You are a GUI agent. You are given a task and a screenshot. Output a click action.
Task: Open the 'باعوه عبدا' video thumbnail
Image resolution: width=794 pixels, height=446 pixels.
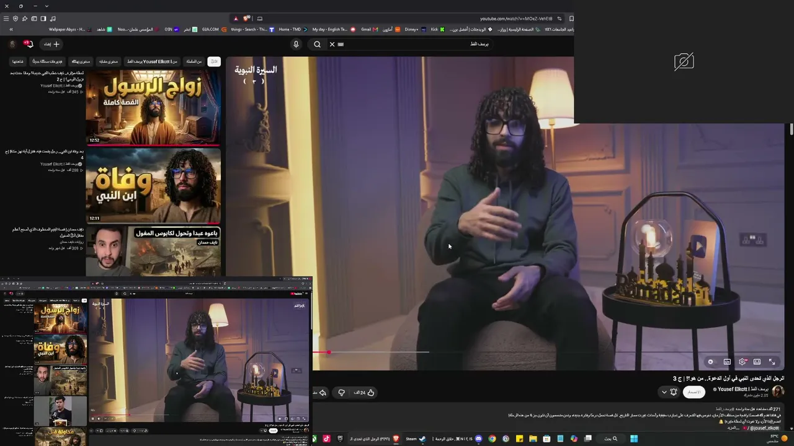pyautogui.click(x=153, y=251)
